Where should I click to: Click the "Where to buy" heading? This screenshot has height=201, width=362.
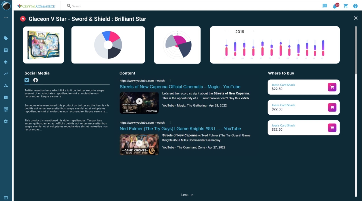(x=281, y=73)
